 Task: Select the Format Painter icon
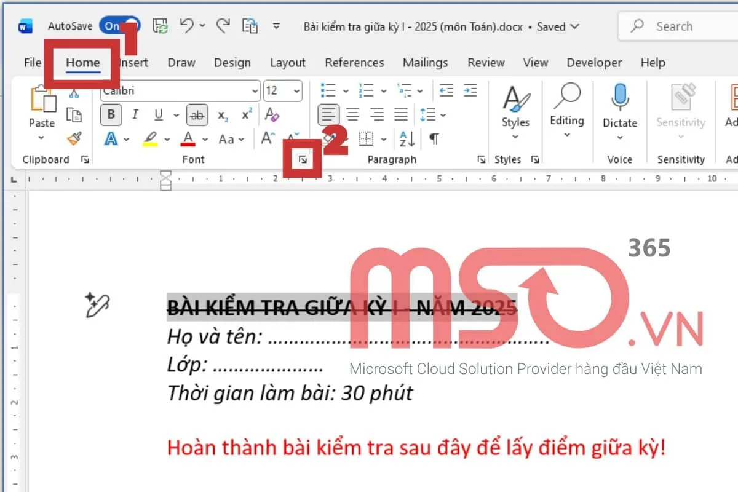(74, 139)
